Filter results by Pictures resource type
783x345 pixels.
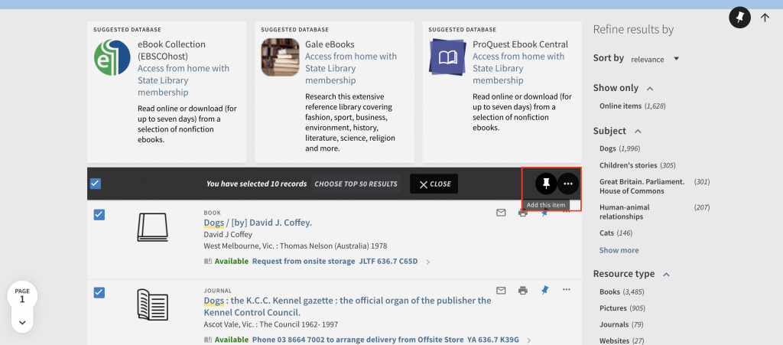pos(612,308)
